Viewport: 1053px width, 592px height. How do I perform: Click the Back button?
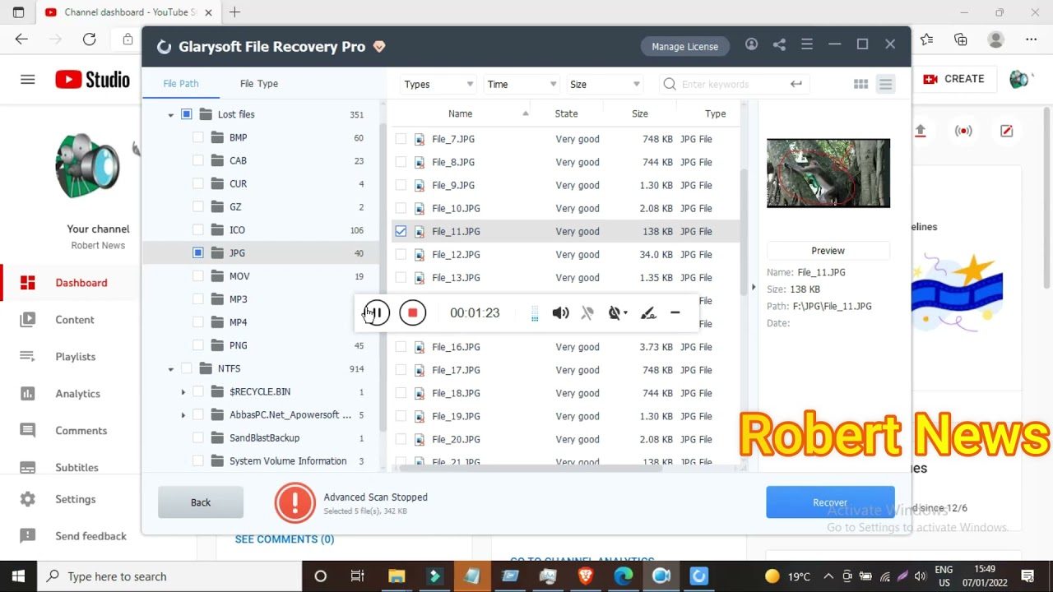tap(201, 502)
